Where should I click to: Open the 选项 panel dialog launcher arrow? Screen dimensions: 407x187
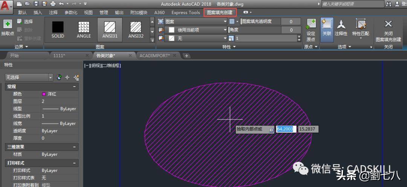(371, 47)
